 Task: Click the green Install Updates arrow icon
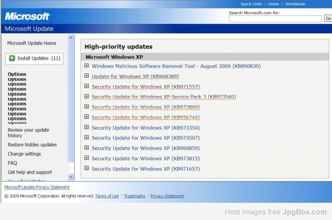point(12,58)
